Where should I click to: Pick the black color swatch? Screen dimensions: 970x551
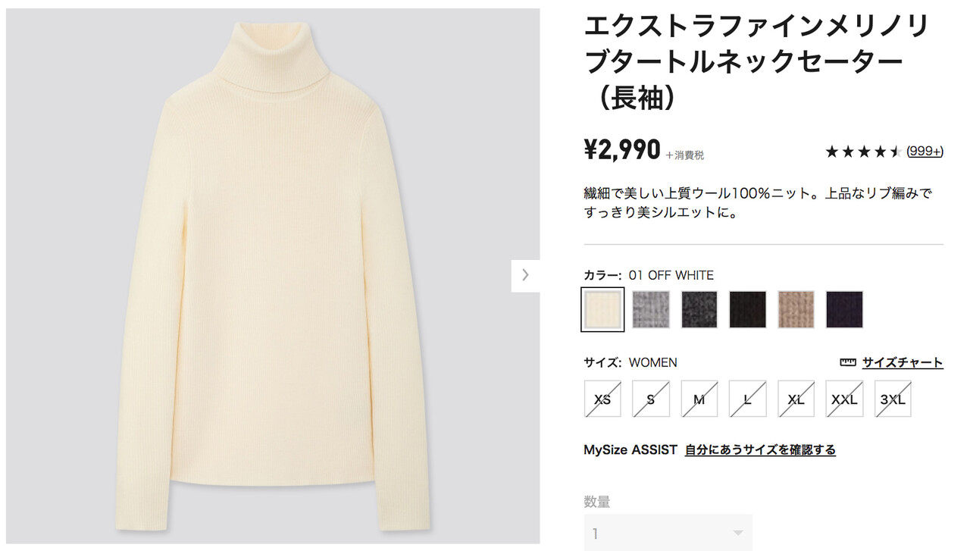pyautogui.click(x=748, y=309)
